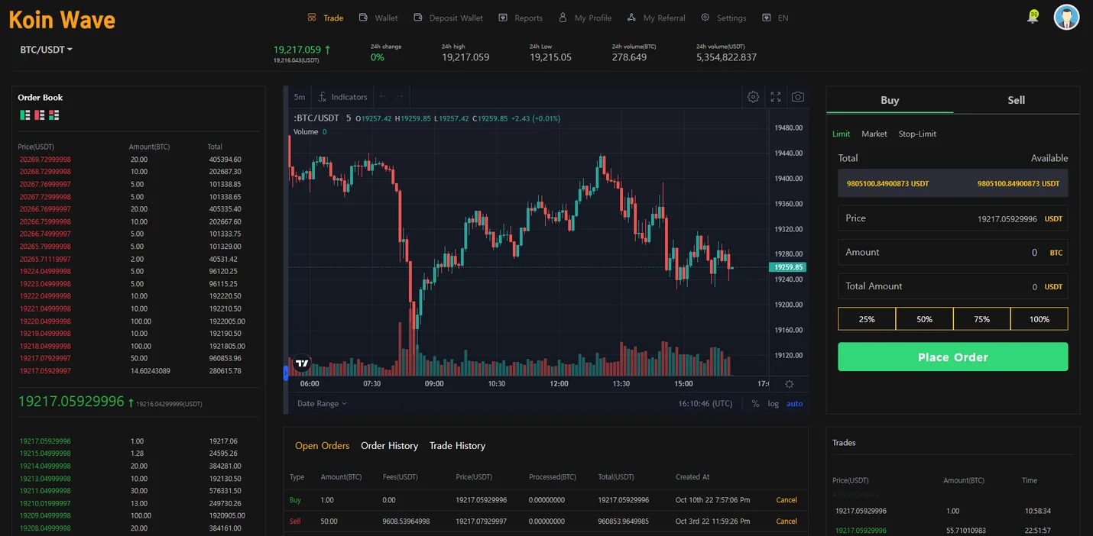Navigate to My Profile
This screenshot has height=536, width=1093.
pyautogui.click(x=585, y=18)
